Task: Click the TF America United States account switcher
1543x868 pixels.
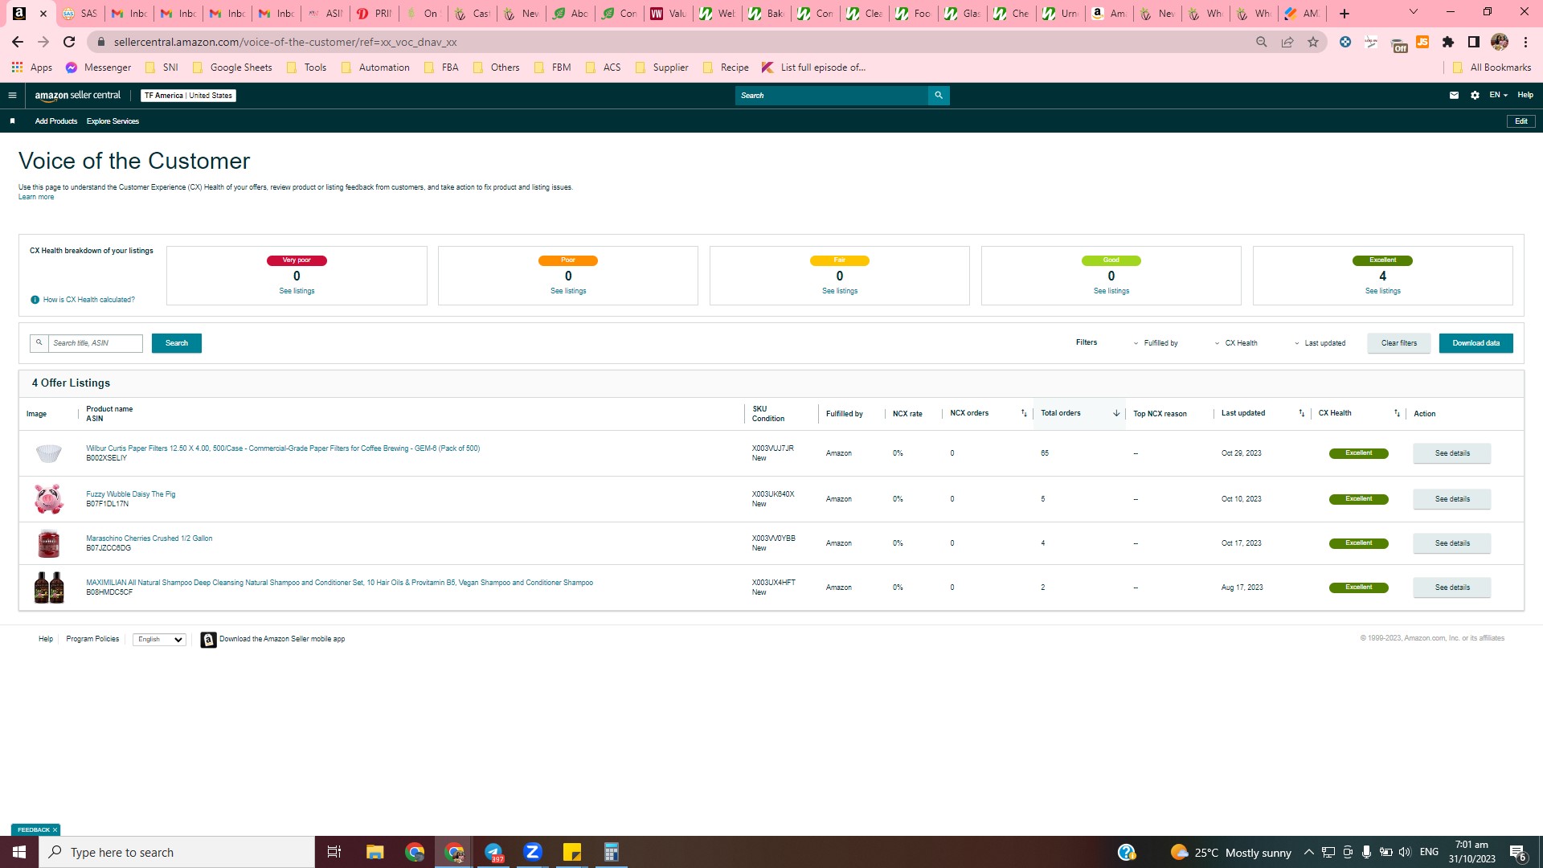Action: click(x=188, y=96)
